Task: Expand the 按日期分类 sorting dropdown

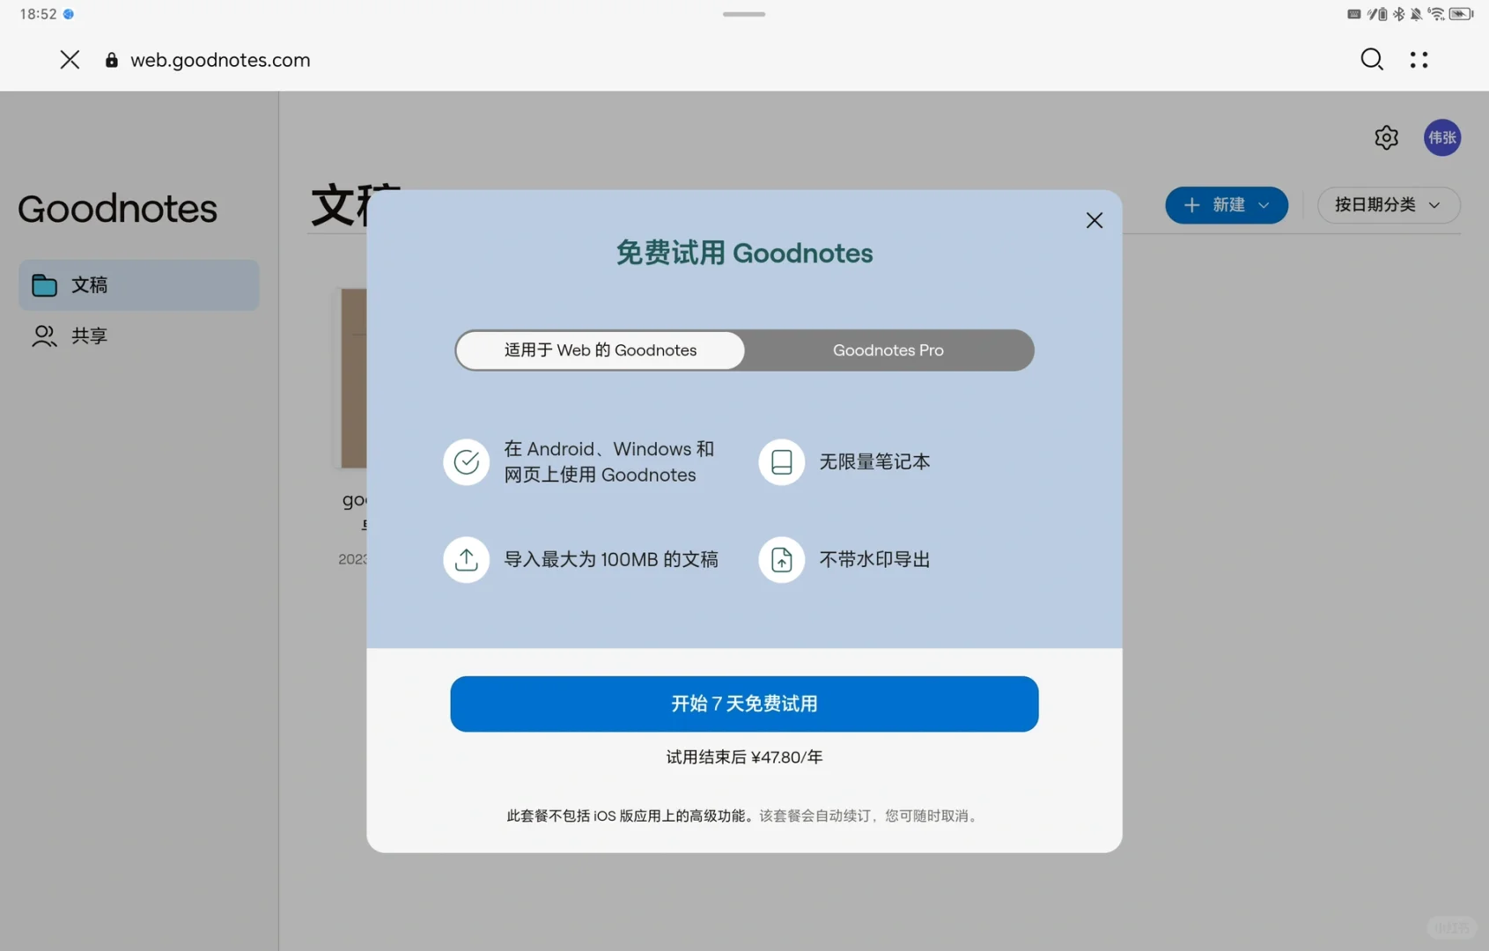Action: (x=1389, y=205)
